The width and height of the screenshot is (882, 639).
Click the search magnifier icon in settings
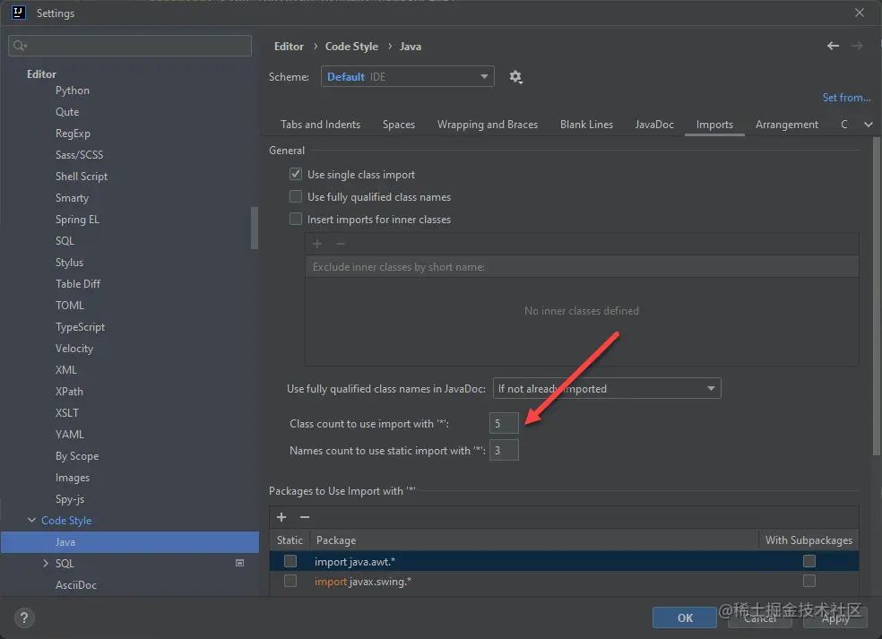click(20, 46)
